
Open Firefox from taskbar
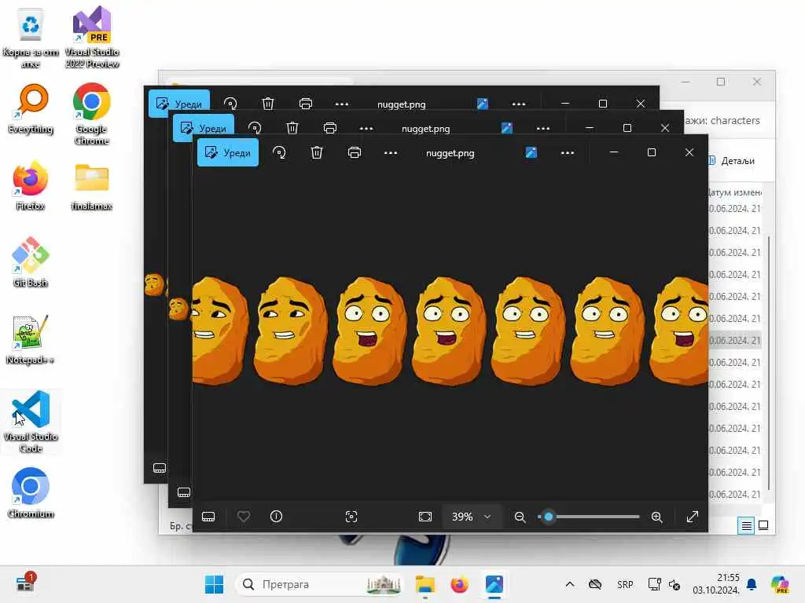click(459, 584)
